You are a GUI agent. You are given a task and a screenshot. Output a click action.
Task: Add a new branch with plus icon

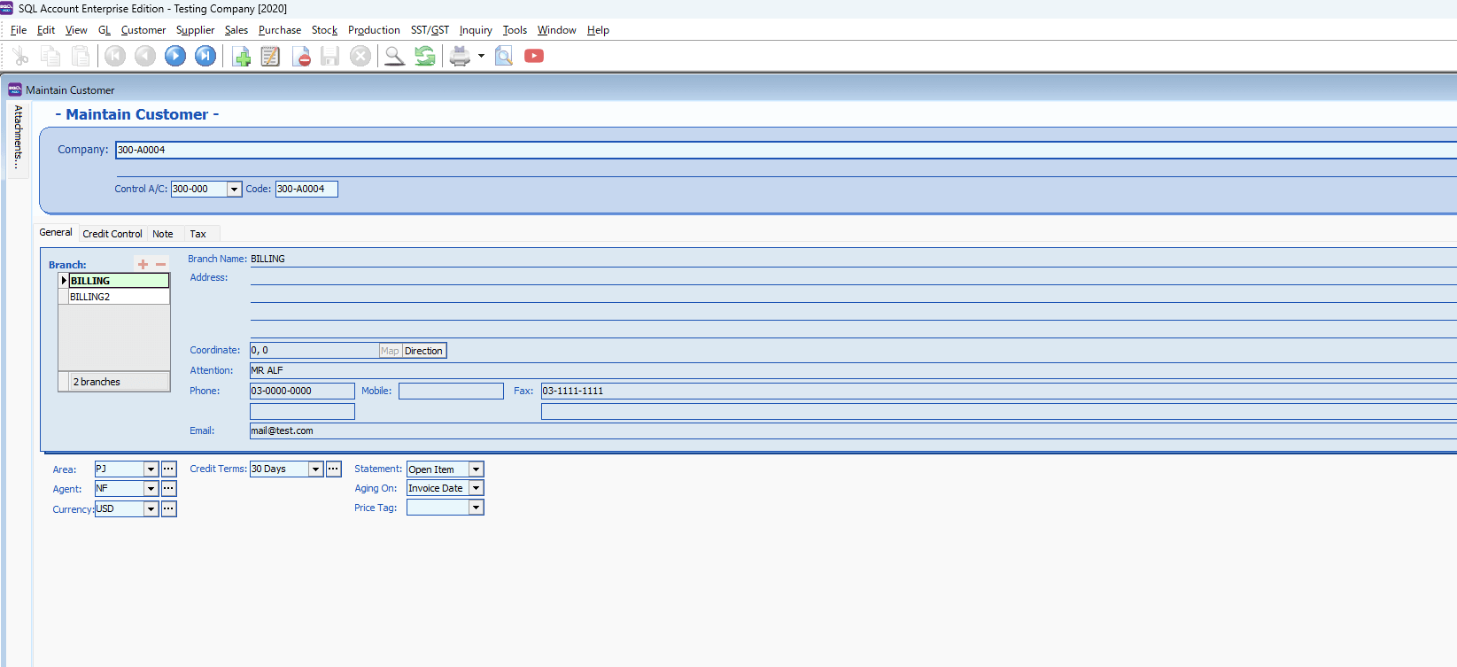(143, 264)
